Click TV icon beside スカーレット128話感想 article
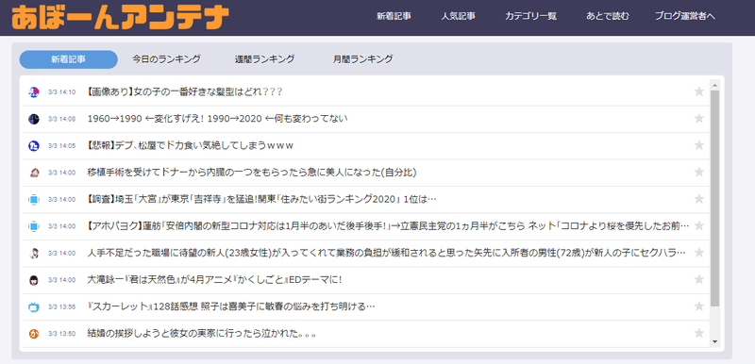 point(33,306)
